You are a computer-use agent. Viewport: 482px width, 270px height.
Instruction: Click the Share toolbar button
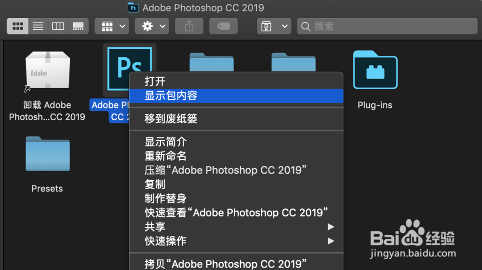point(189,27)
